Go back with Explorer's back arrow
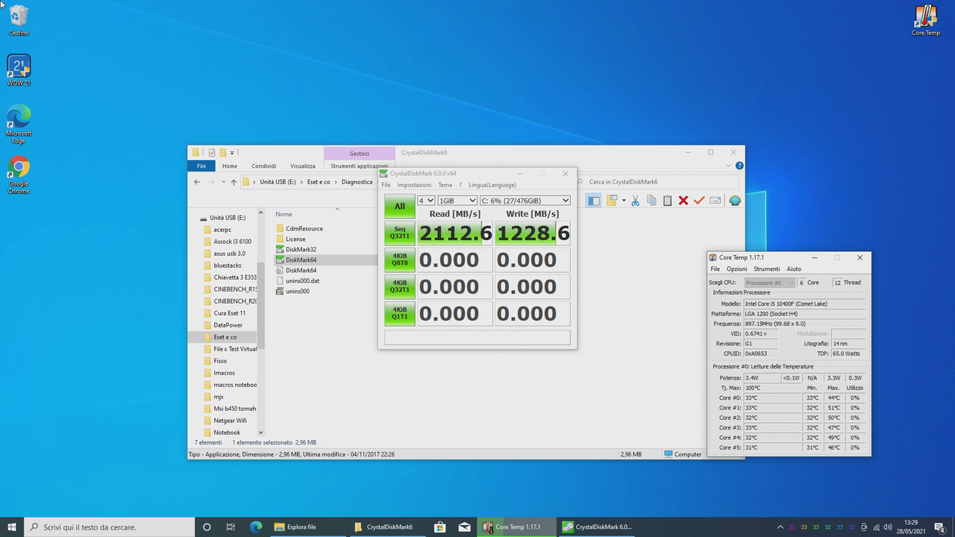 pyautogui.click(x=197, y=182)
